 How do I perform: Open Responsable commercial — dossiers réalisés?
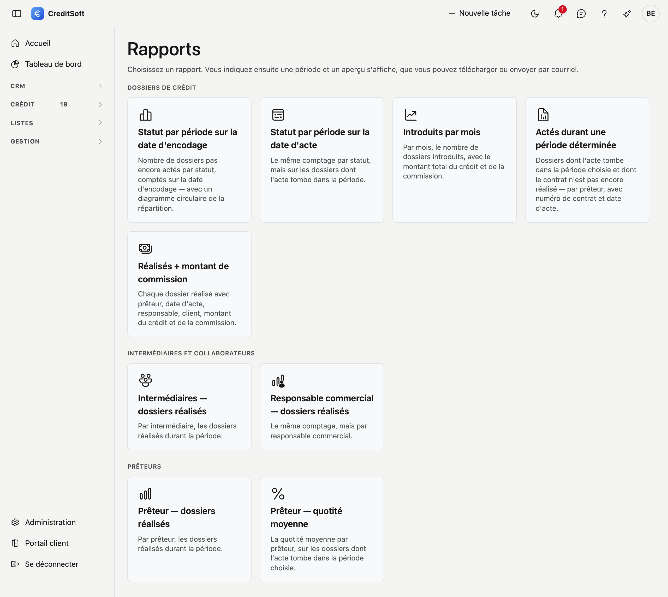[x=322, y=407]
